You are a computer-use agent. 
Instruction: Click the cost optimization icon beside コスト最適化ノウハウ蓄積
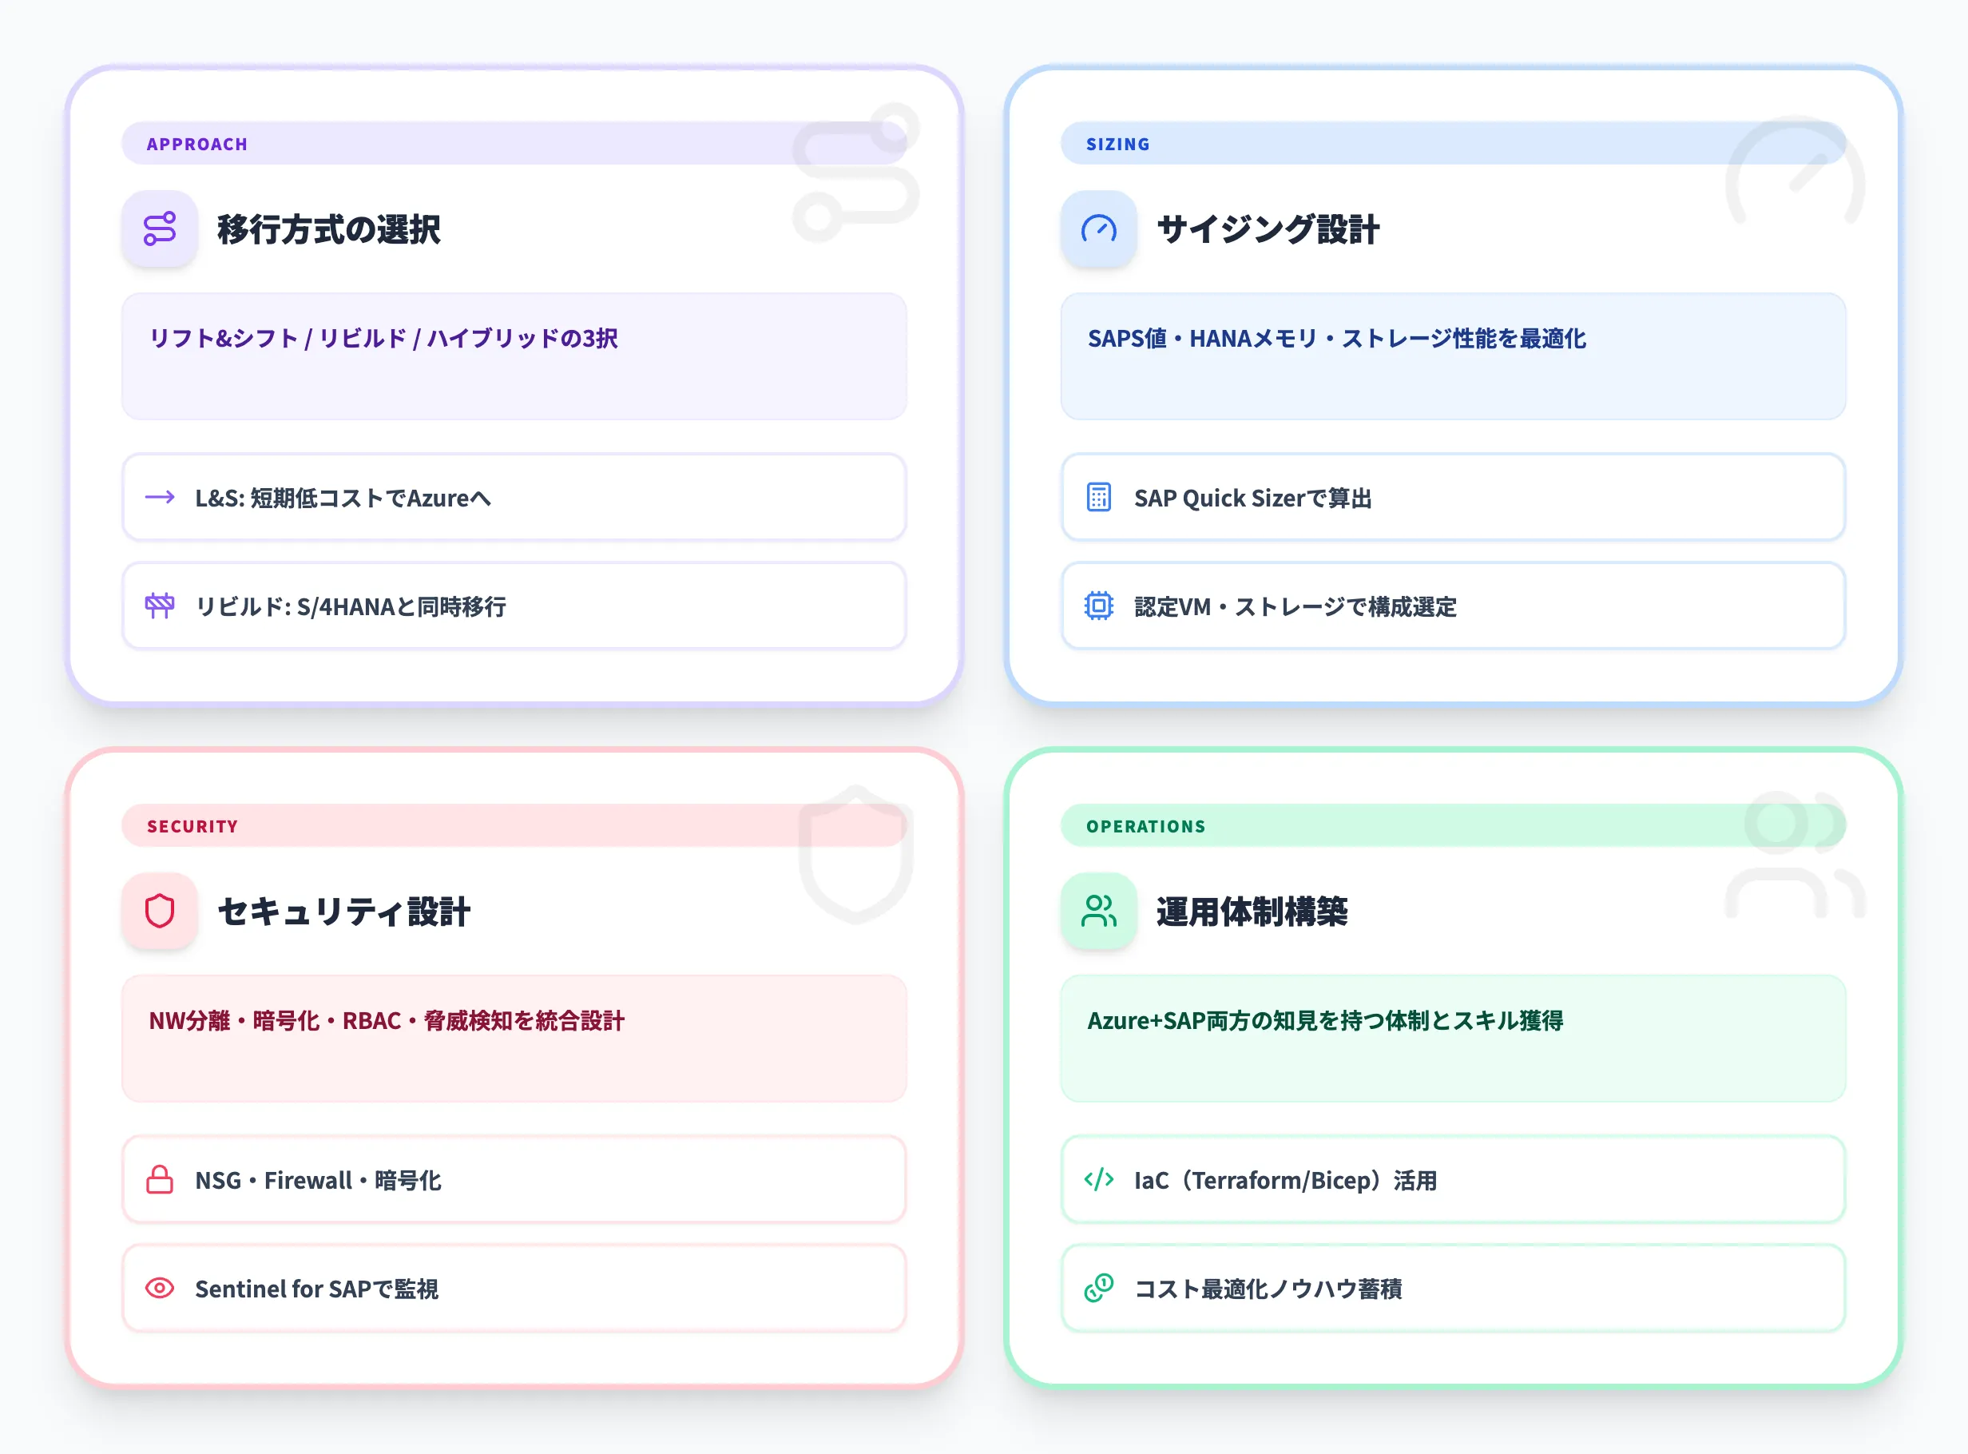(1099, 1289)
